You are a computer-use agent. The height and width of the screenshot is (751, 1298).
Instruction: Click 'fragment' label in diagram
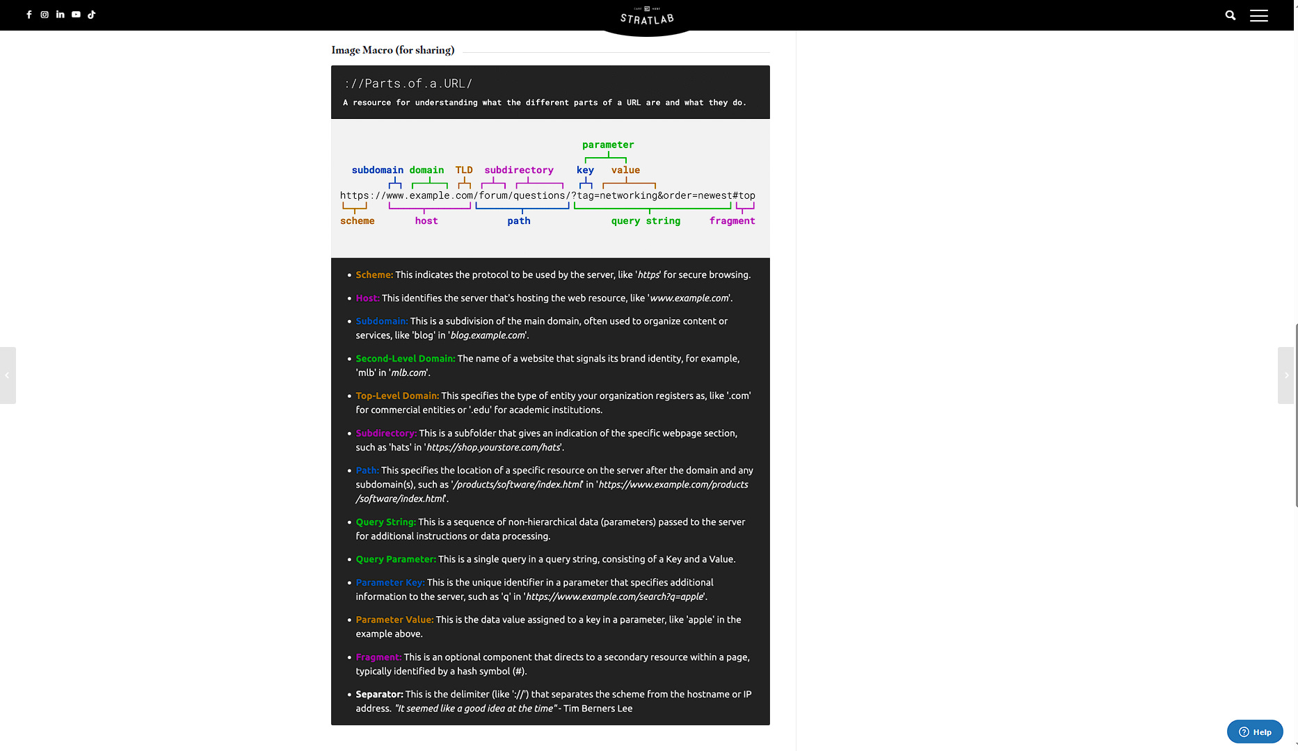(732, 221)
